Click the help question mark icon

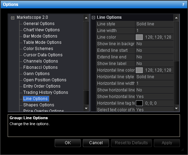(x=183, y=5)
